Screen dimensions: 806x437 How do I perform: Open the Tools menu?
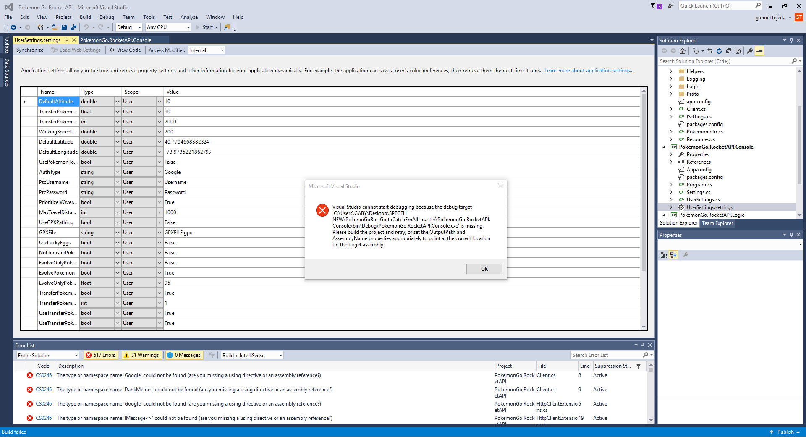[149, 17]
